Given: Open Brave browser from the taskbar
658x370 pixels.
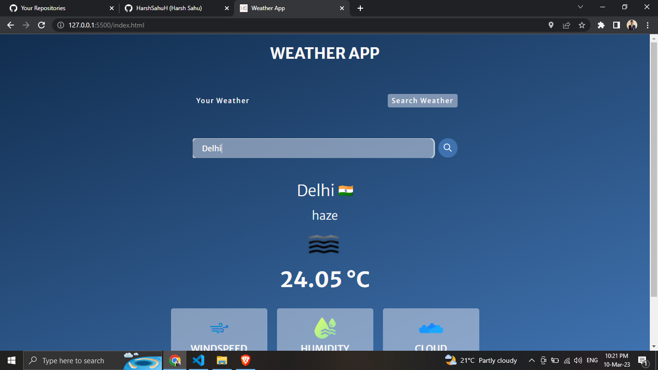Looking at the screenshot, I should 245,360.
